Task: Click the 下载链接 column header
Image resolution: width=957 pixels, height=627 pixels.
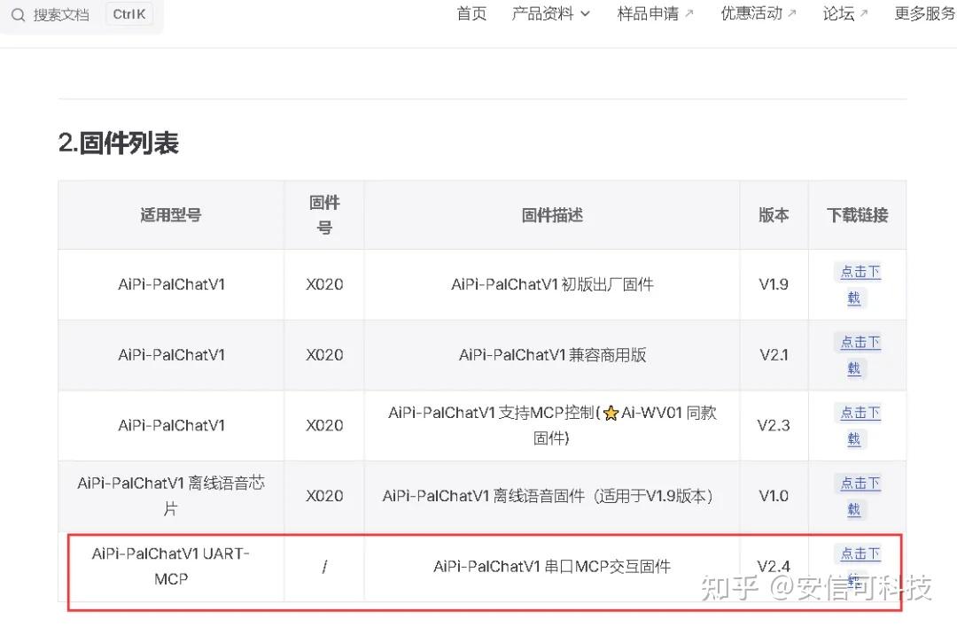Action: click(858, 214)
